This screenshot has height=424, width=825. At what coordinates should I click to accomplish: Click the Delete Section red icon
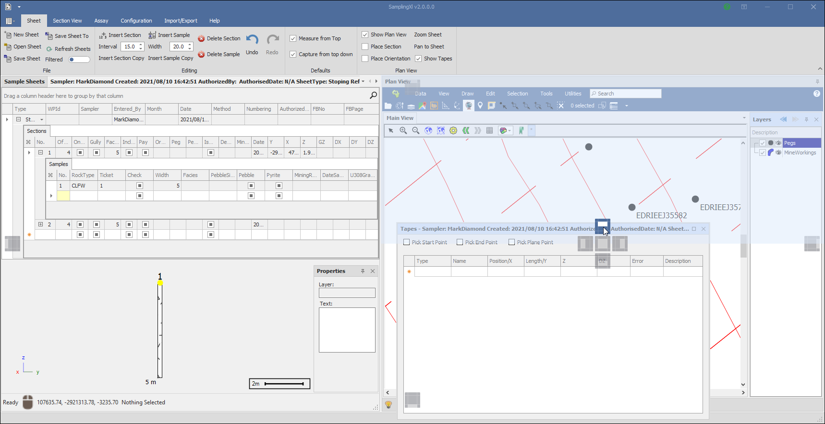[201, 39]
